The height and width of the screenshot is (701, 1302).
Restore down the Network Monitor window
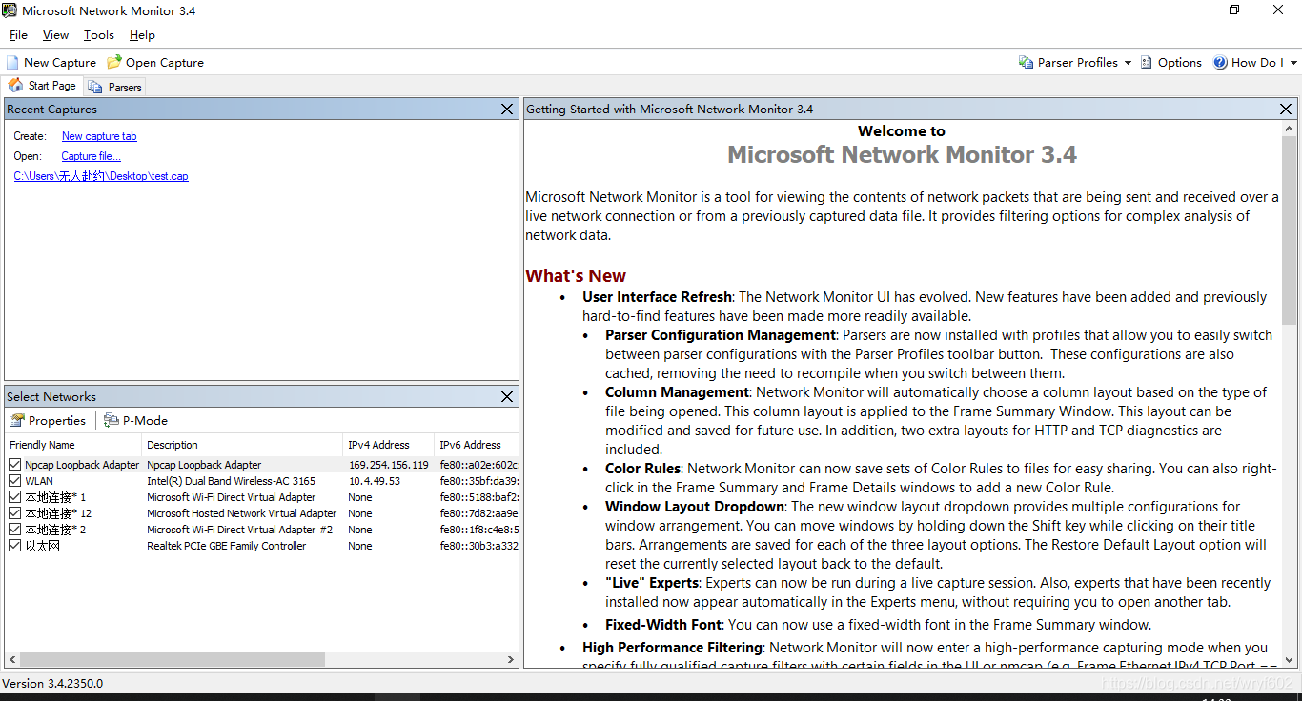tap(1235, 10)
